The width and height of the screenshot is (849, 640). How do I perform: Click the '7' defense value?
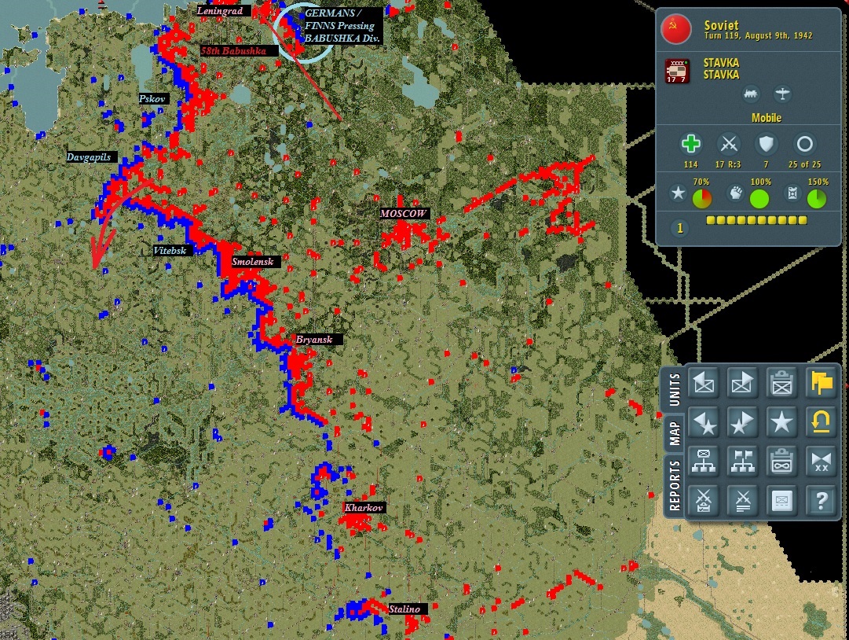(x=767, y=164)
